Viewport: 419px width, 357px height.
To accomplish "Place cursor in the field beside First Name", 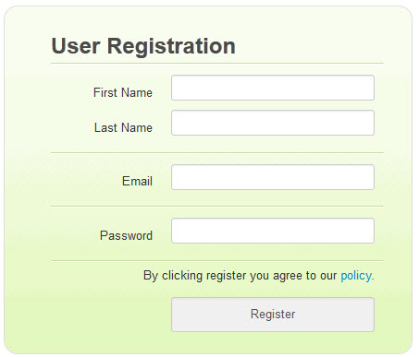I will click(273, 88).
